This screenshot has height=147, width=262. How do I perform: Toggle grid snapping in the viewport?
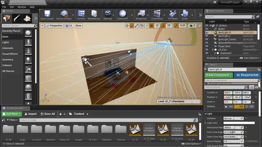point(151,26)
